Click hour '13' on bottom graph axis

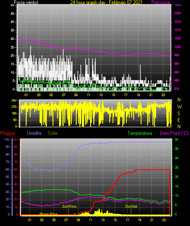click(103, 220)
